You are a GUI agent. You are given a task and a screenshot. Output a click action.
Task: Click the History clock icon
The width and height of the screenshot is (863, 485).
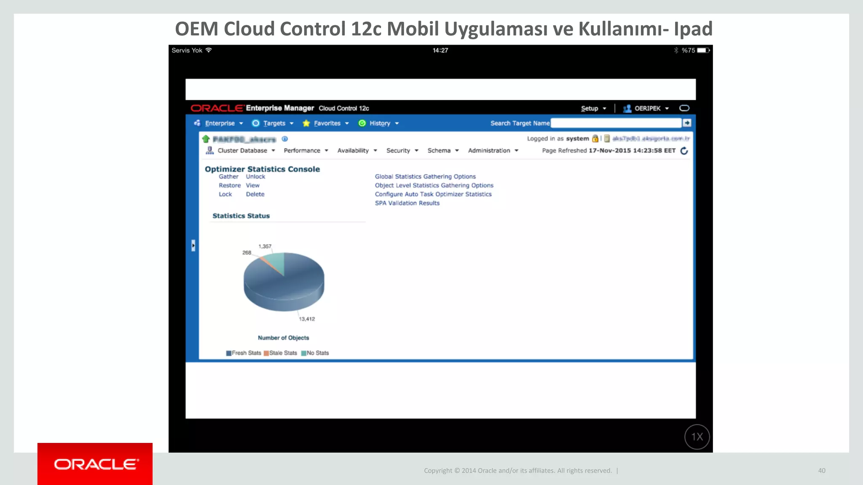click(x=362, y=123)
